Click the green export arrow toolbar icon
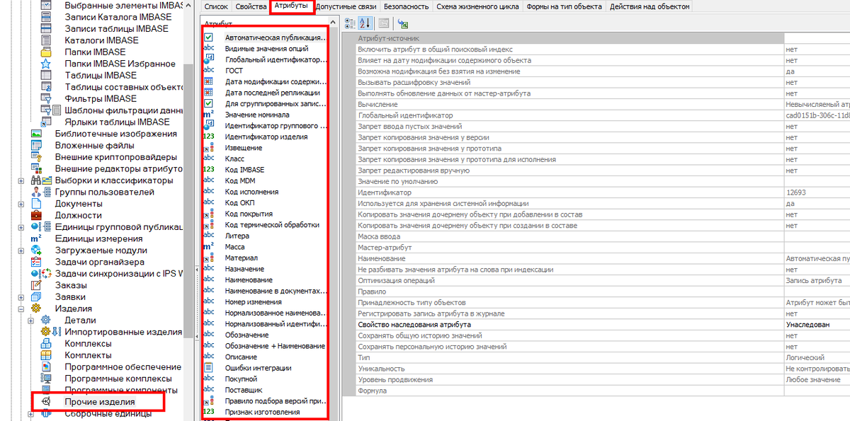Screen dimensions: 850x421 pos(402,23)
